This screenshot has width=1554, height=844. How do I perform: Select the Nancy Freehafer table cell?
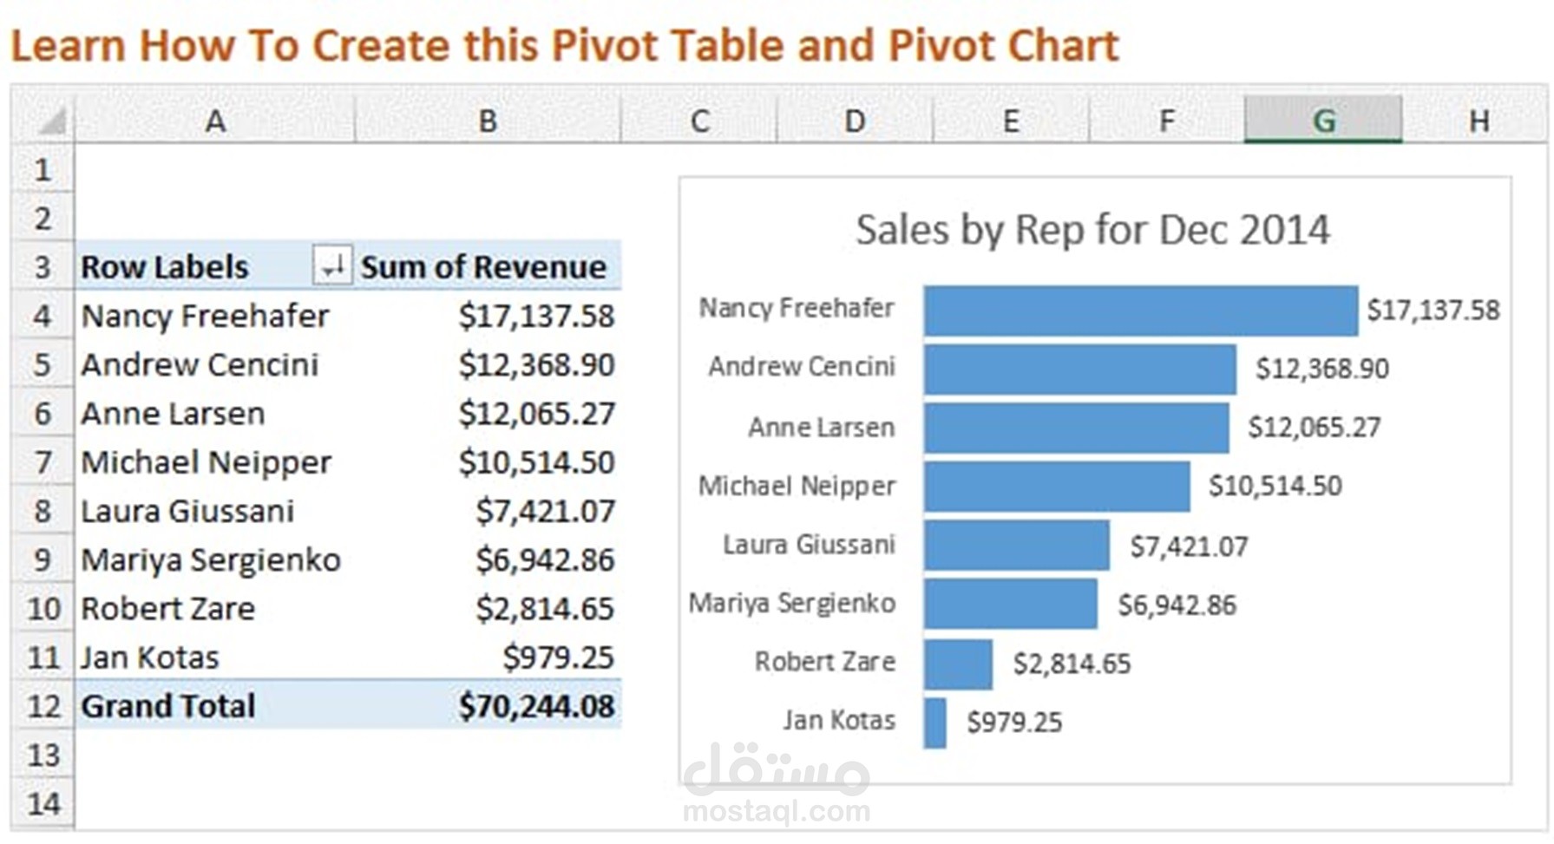(206, 316)
